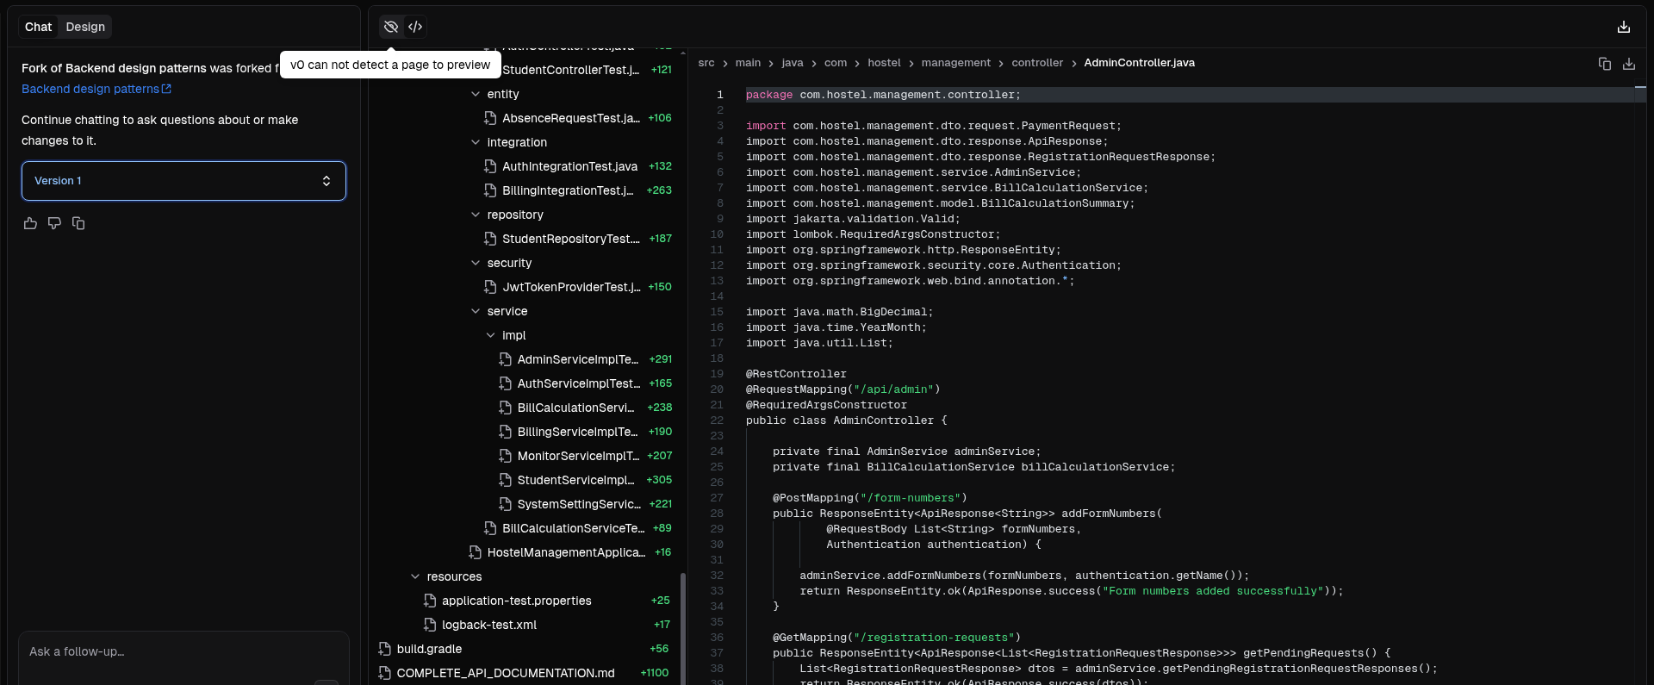Screen dimensions: 1654x685
Task: Switch to the code view icon
Action: pos(415,27)
